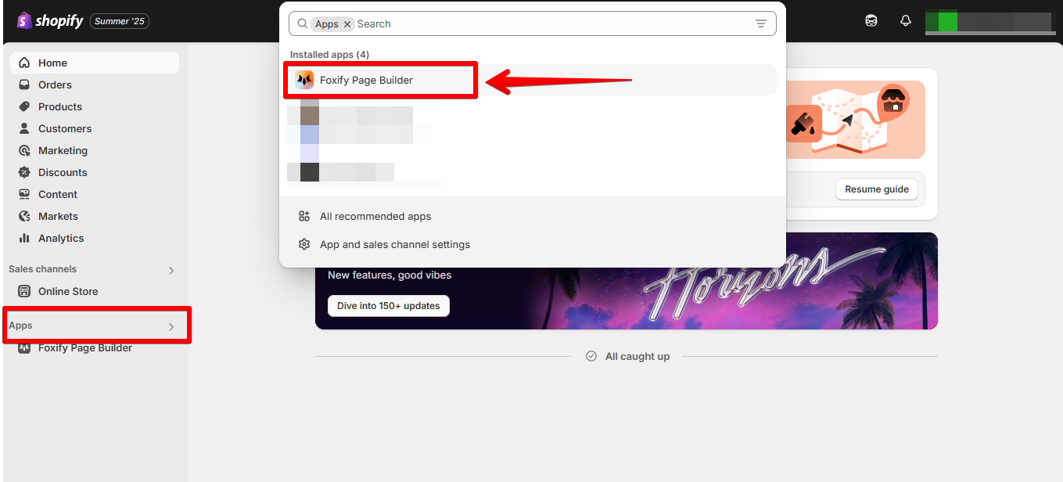Click the Content image icon
This screenshot has width=1063, height=482.
click(24, 194)
